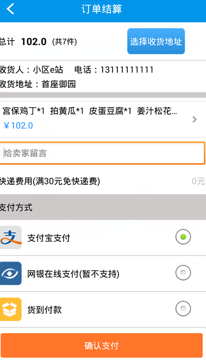Image resolution: width=206 pixels, height=361 pixels.
Task: Open the 宫保鸡丁 order items list
Action: point(103,119)
